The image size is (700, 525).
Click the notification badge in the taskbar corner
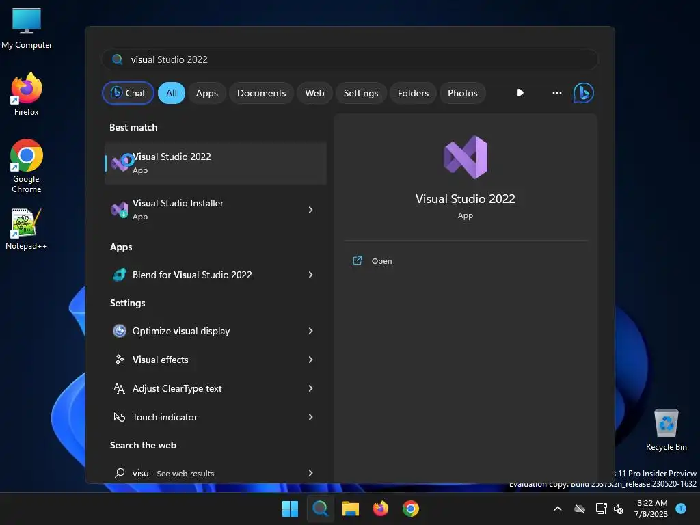coord(681,508)
